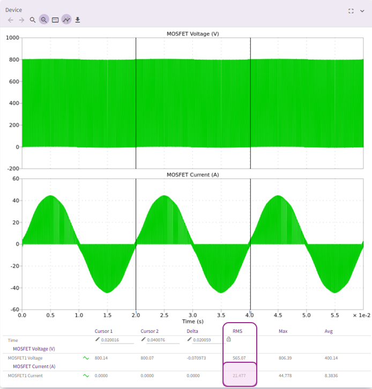Click the MOSFET Voltage (V) plot title
Screen dimensions: 372x389
[192, 34]
